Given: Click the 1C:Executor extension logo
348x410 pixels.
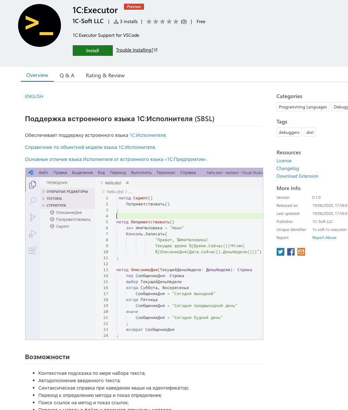Looking at the screenshot, I should pyautogui.click(x=40, y=25).
